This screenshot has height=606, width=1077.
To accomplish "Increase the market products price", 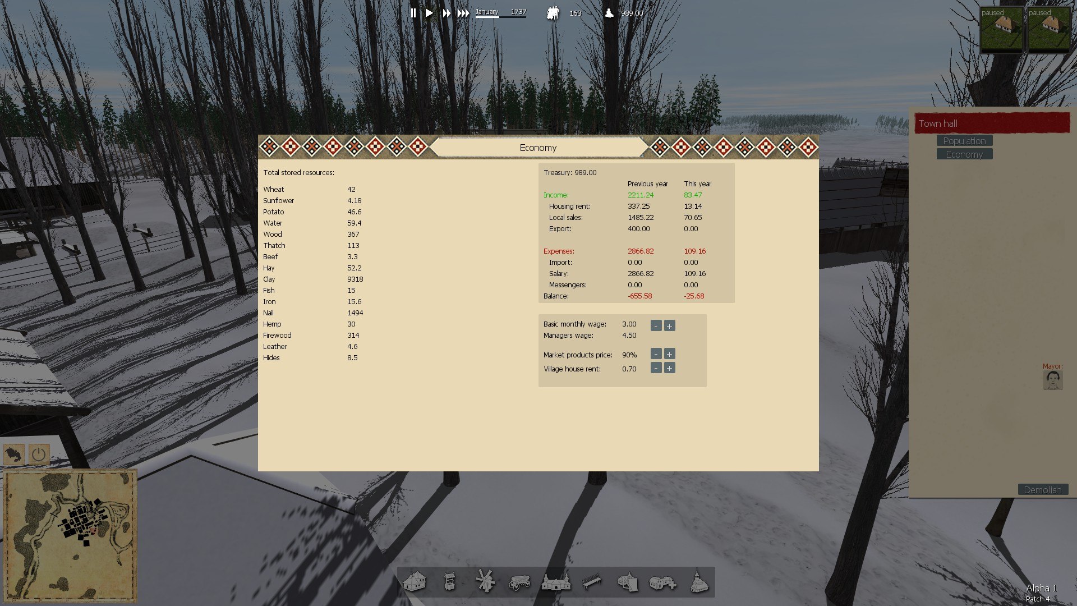I will click(669, 353).
